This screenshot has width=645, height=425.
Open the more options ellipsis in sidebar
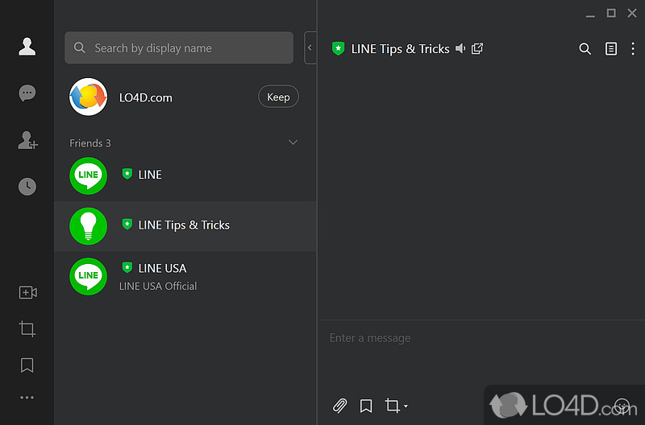tap(27, 397)
